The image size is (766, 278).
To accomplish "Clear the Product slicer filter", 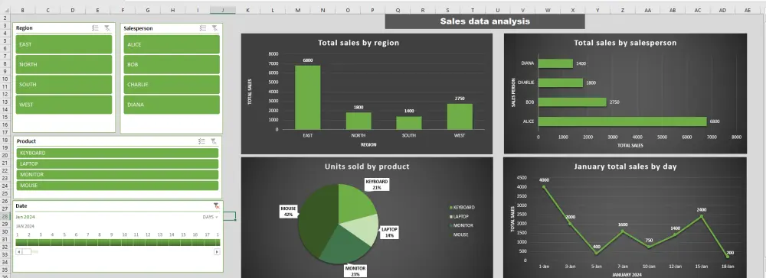I will (214, 141).
